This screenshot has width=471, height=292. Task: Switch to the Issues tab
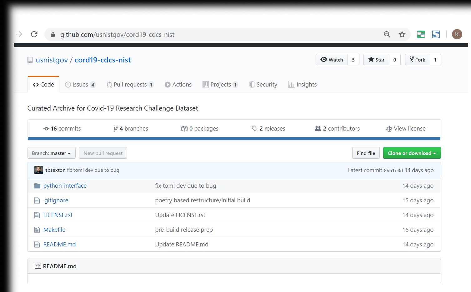(x=80, y=85)
